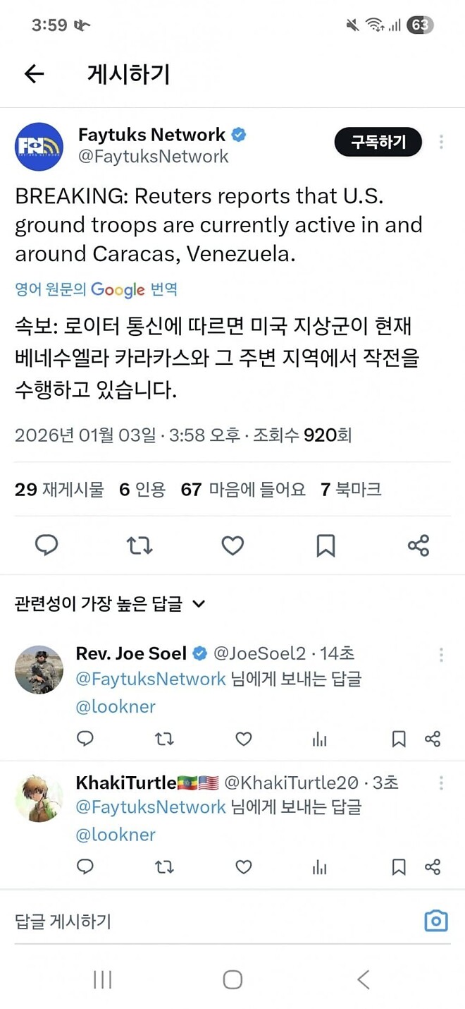Viewport: 465px width, 1009px height.
Task: Open the camera icon in the reply bar
Action: [x=435, y=920]
